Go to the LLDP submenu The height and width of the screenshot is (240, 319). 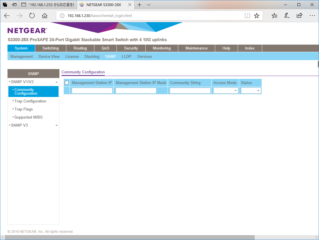point(127,57)
